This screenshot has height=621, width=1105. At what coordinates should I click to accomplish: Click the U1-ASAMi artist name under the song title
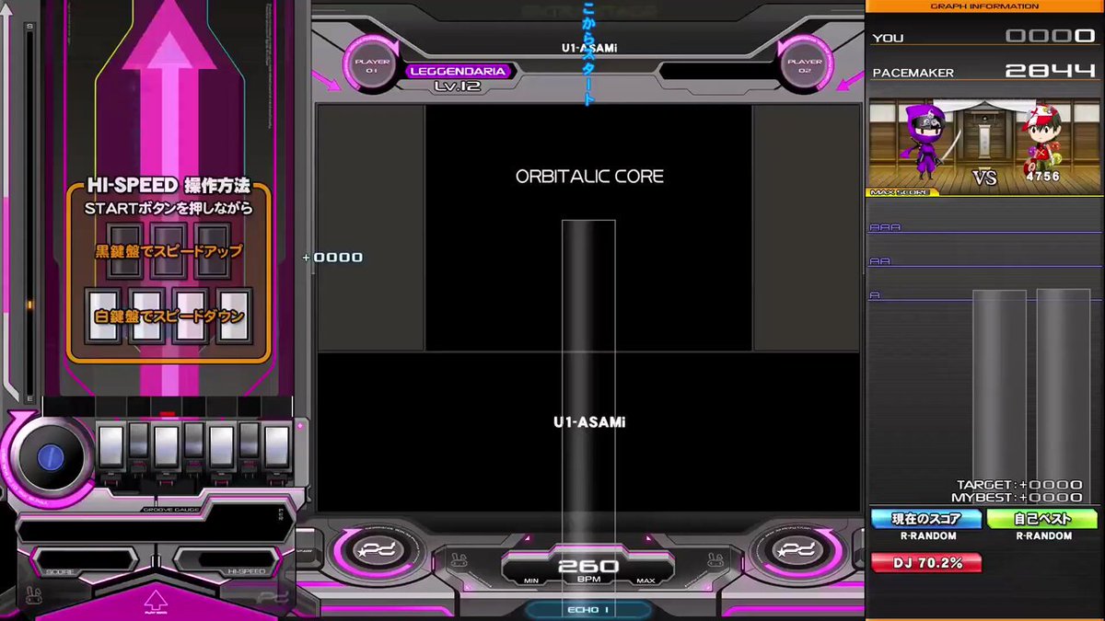pyautogui.click(x=589, y=422)
